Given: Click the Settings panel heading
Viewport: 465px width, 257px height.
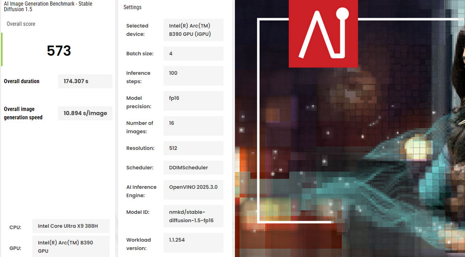Looking at the screenshot, I should click(x=133, y=7).
